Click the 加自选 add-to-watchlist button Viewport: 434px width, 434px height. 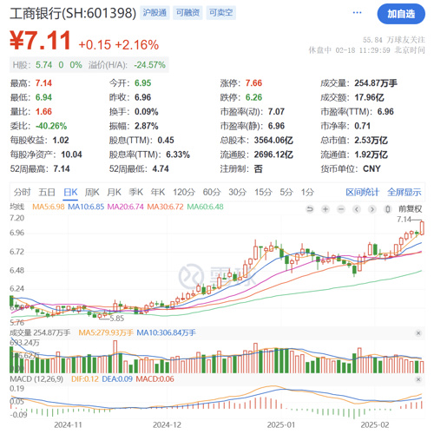click(x=401, y=14)
